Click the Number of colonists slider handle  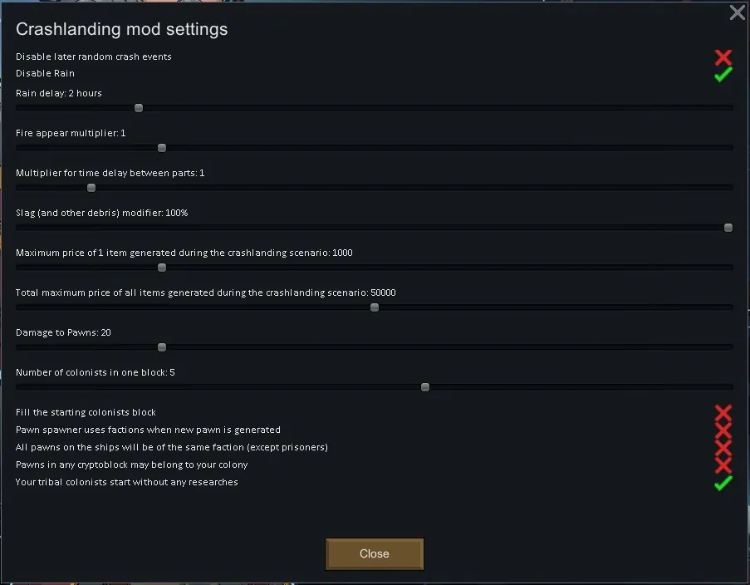click(x=425, y=387)
